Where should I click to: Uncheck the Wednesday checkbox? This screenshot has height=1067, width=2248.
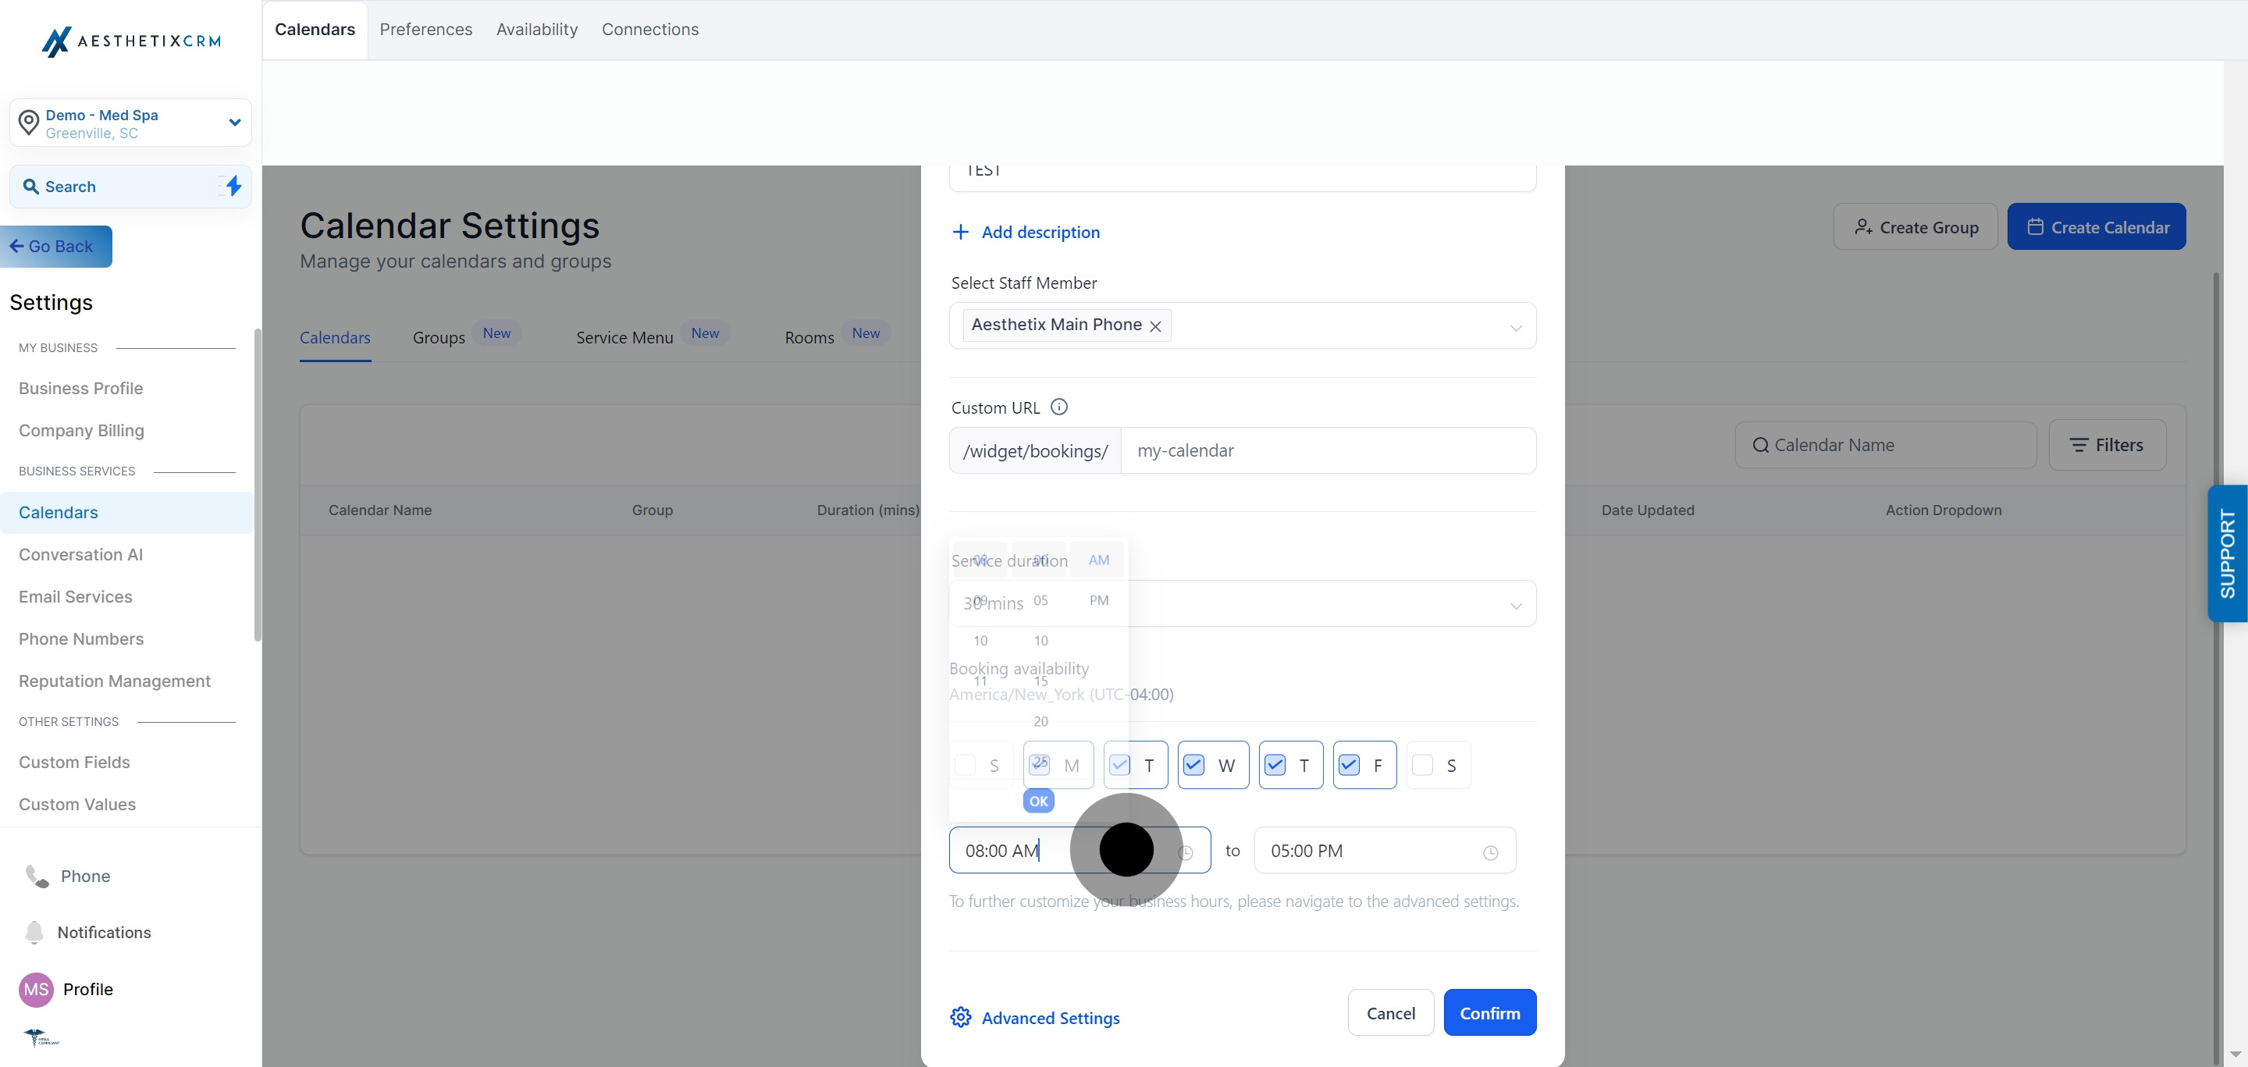(1193, 765)
